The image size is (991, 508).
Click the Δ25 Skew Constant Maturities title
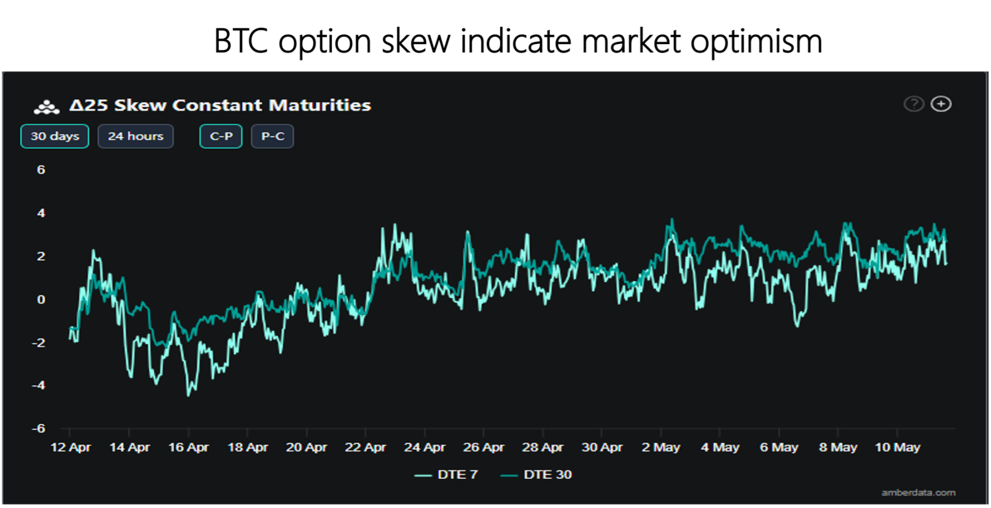pyautogui.click(x=220, y=105)
